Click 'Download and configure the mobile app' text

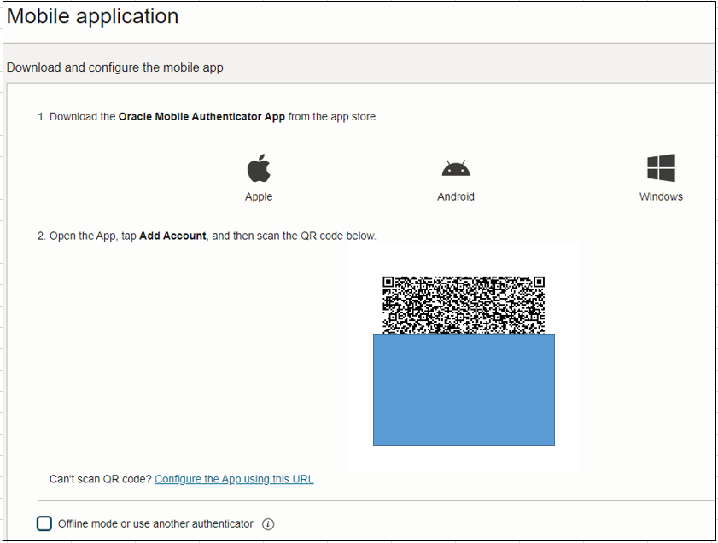pyautogui.click(x=115, y=67)
